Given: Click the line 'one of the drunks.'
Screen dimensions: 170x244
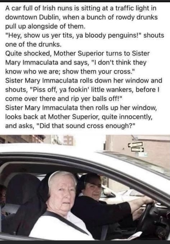Looking at the screenshot, I should pos(33,44).
